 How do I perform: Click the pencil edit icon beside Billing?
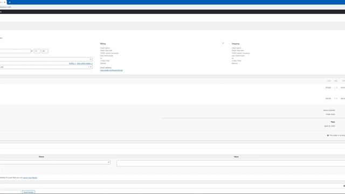click(223, 43)
